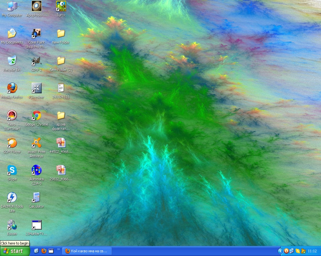Select the GIMP 2 desktop icon
The width and height of the screenshot is (321, 256).
[36, 61]
